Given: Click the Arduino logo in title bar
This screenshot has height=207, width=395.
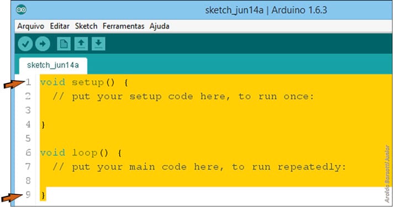Looking at the screenshot, I should (21, 10).
